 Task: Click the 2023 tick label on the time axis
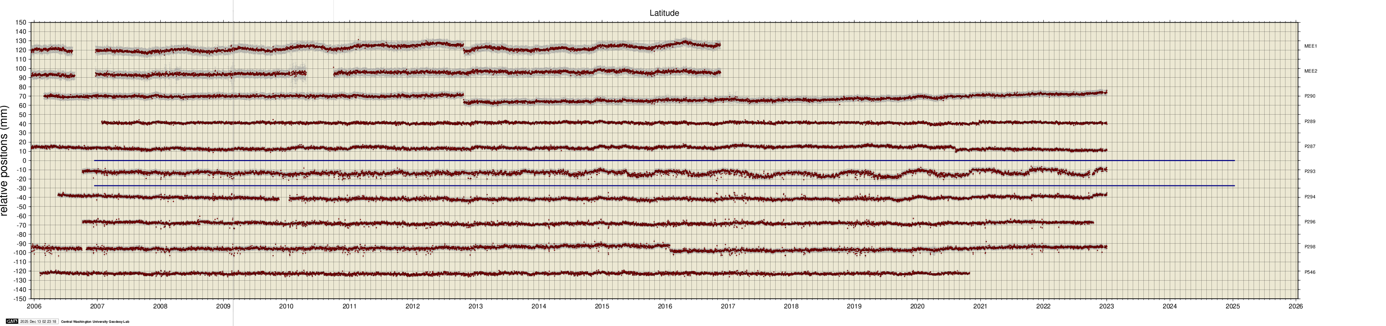(x=1107, y=307)
